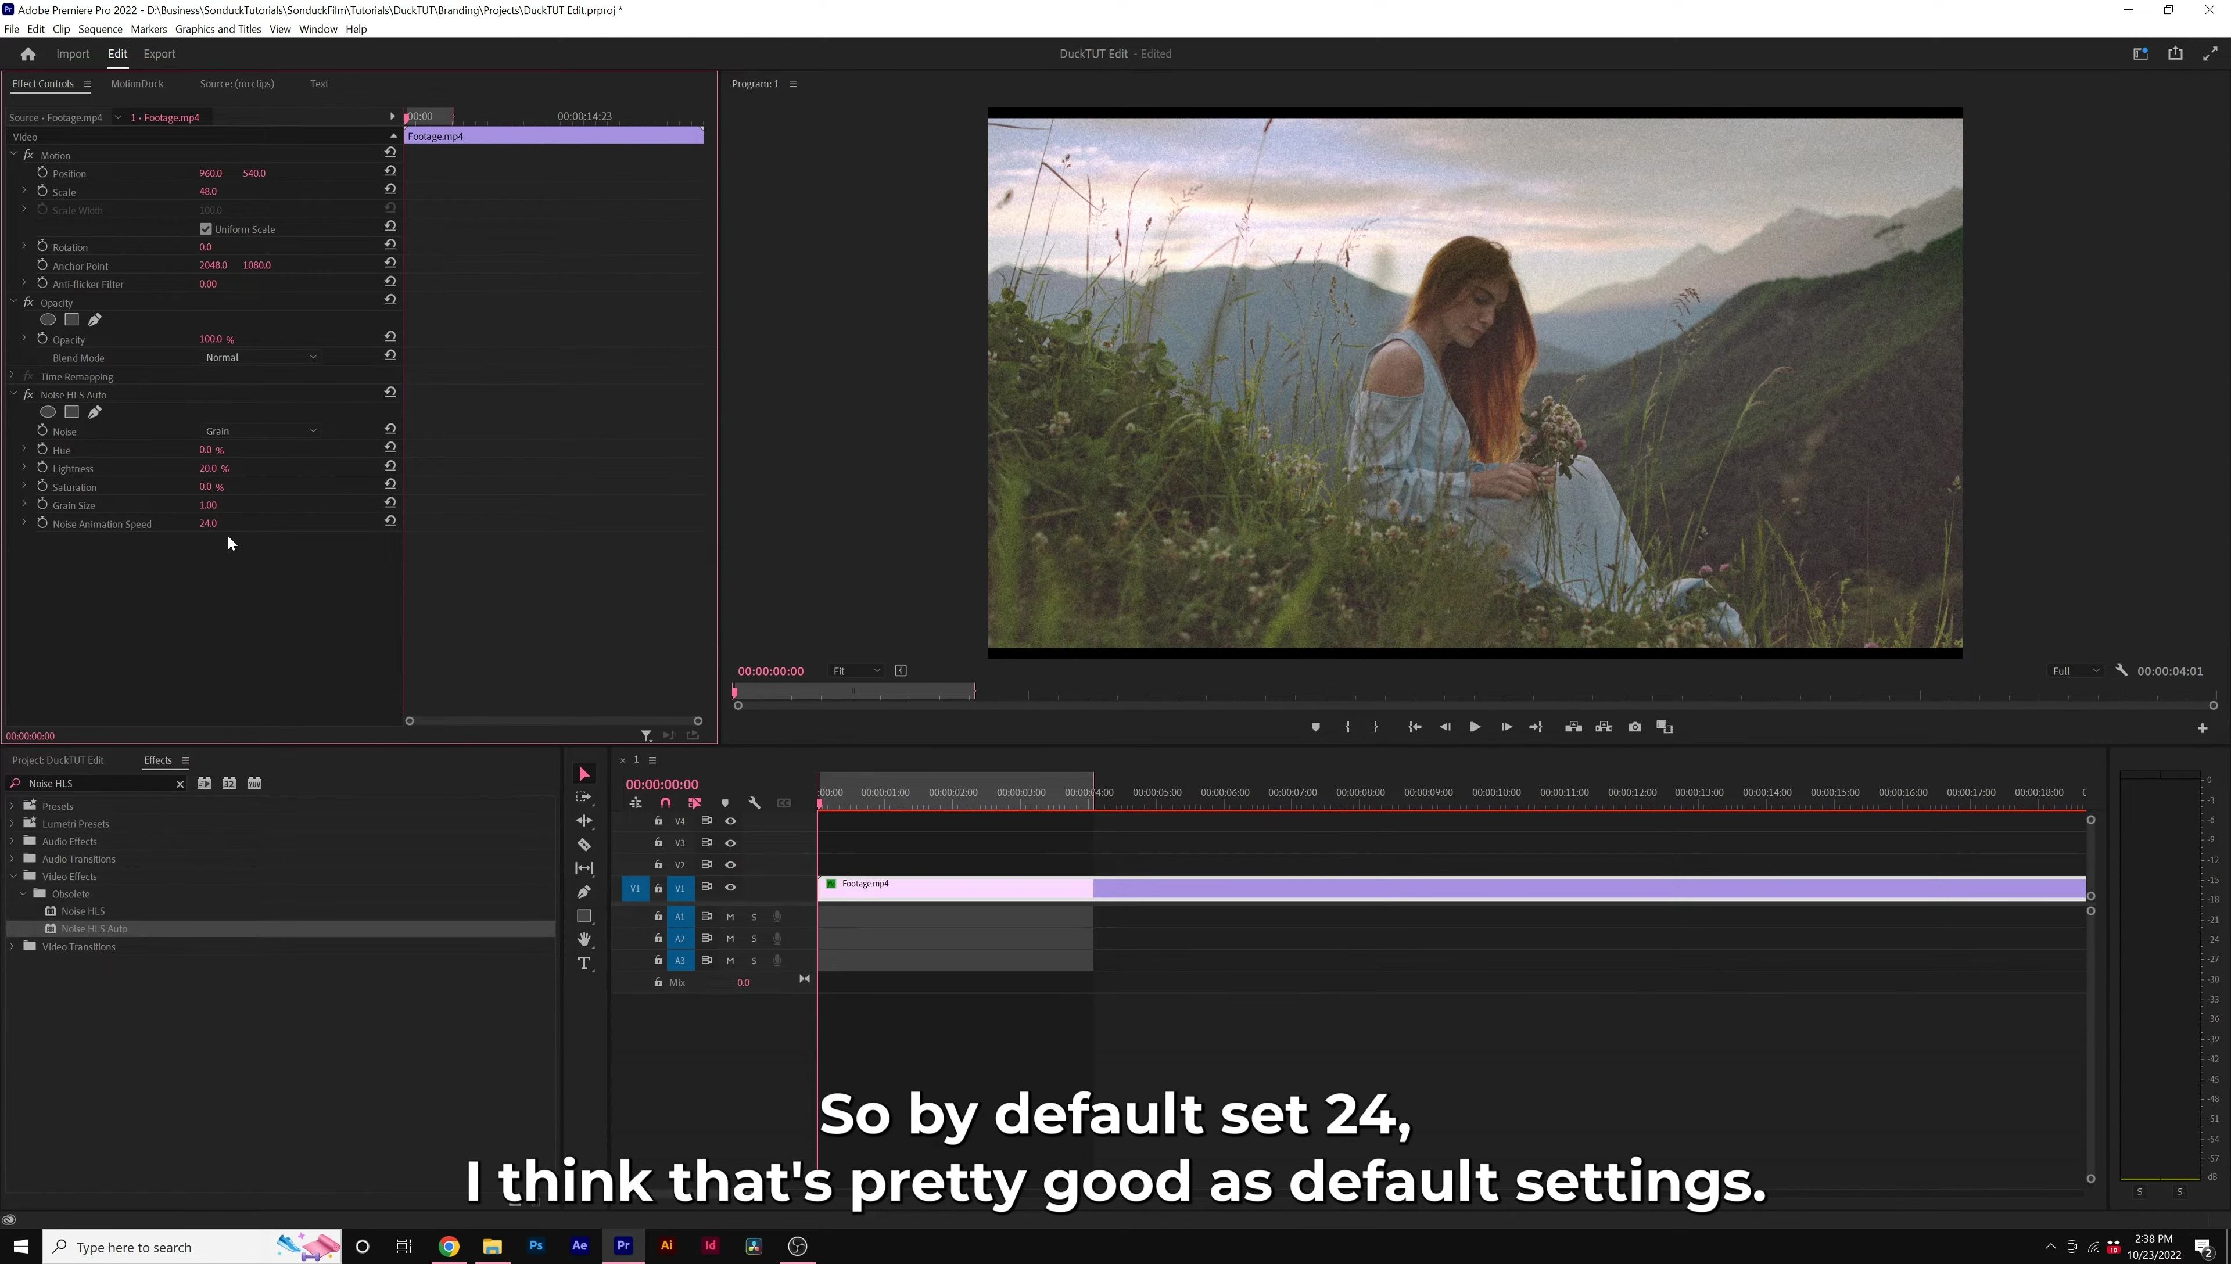This screenshot has width=2231, height=1264.
Task: Open Program monitor settings wrench
Action: [x=2122, y=670]
